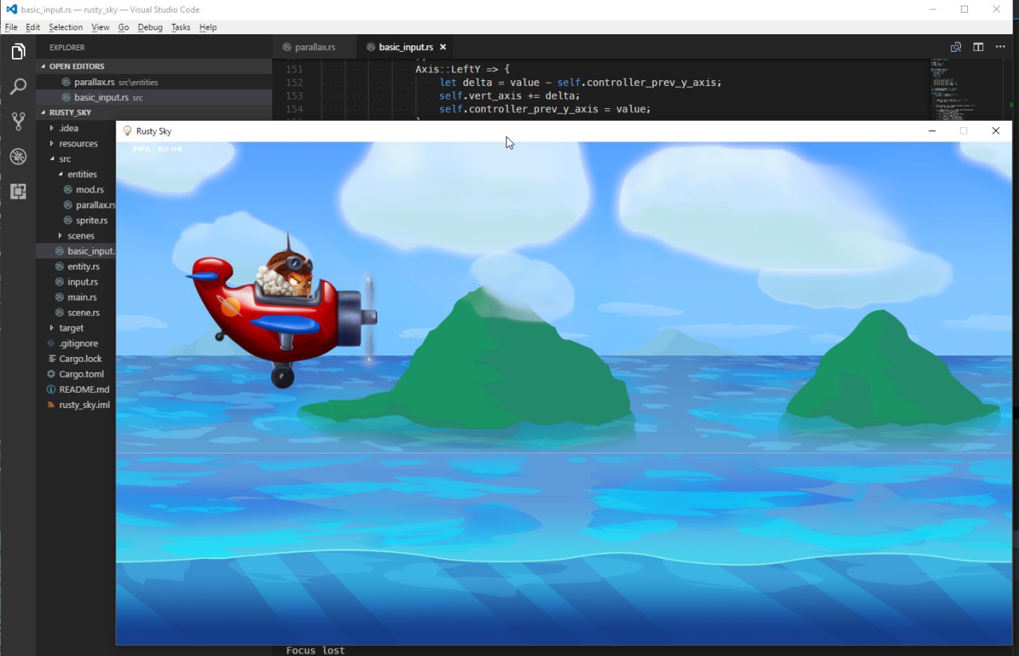Open scene.rs from the file tree
This screenshot has width=1019, height=656.
pyautogui.click(x=84, y=312)
